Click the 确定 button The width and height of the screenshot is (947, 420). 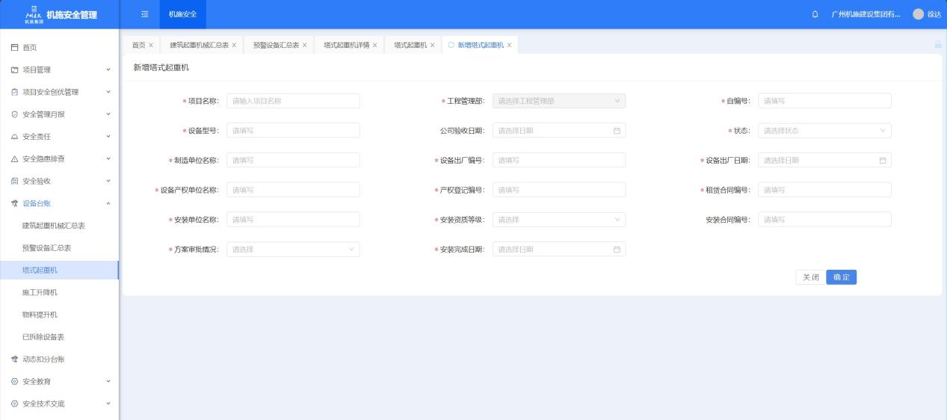tap(841, 277)
